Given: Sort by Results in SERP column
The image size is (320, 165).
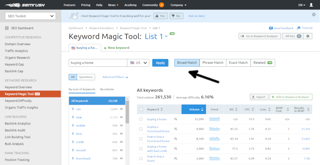Looking at the screenshot, I should pyautogui.click(x=308, y=109).
